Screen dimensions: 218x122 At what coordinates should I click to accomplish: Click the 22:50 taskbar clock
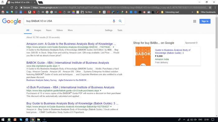[x=206, y=120]
